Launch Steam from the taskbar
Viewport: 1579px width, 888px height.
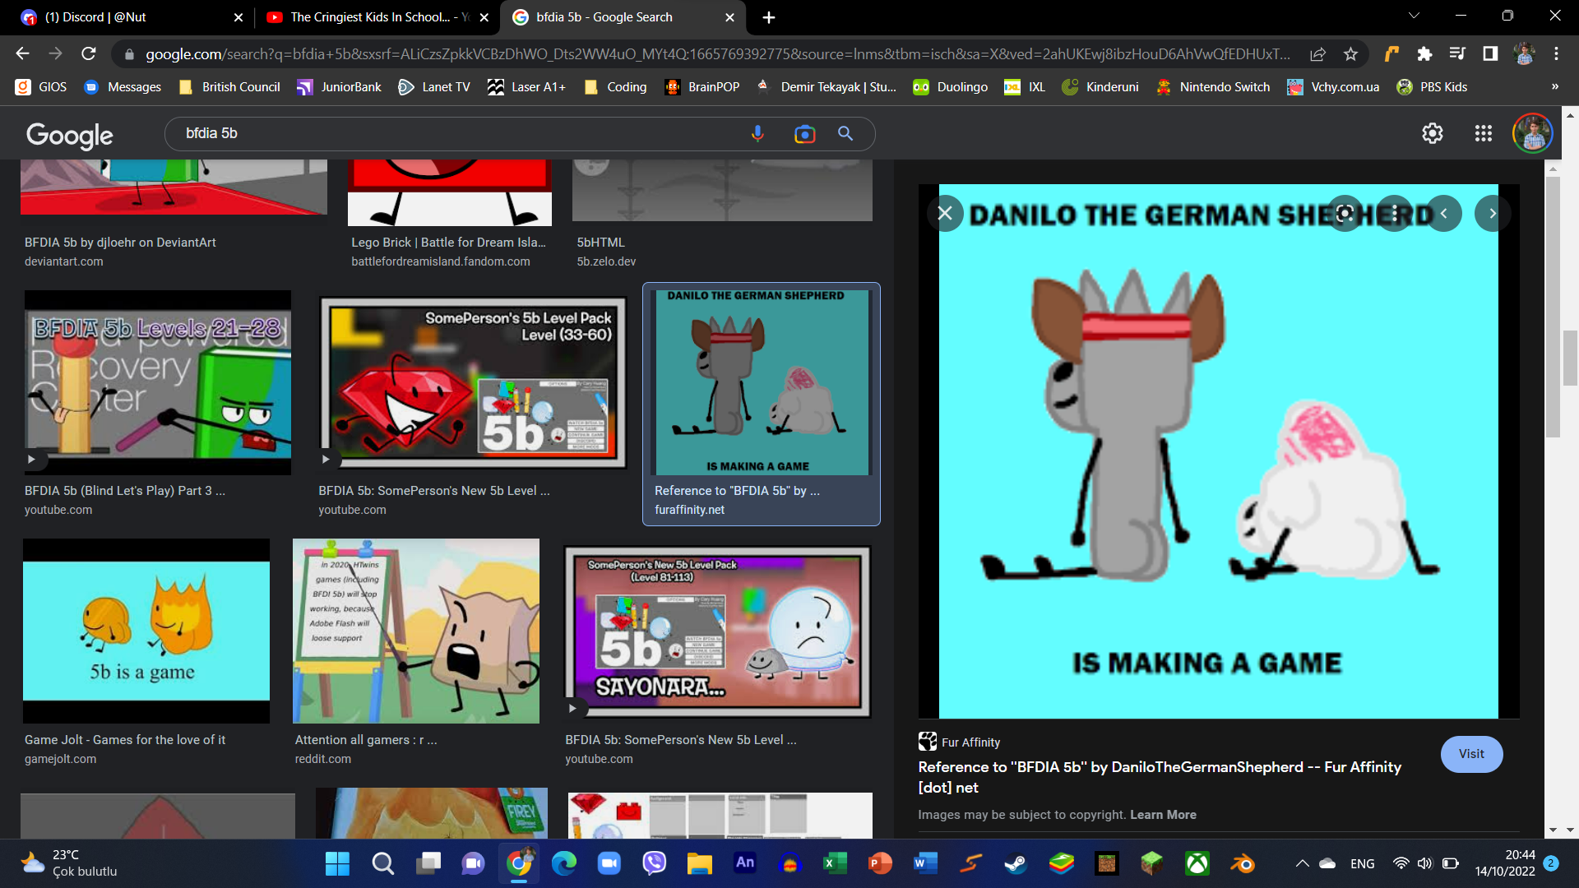pyautogui.click(x=1016, y=863)
